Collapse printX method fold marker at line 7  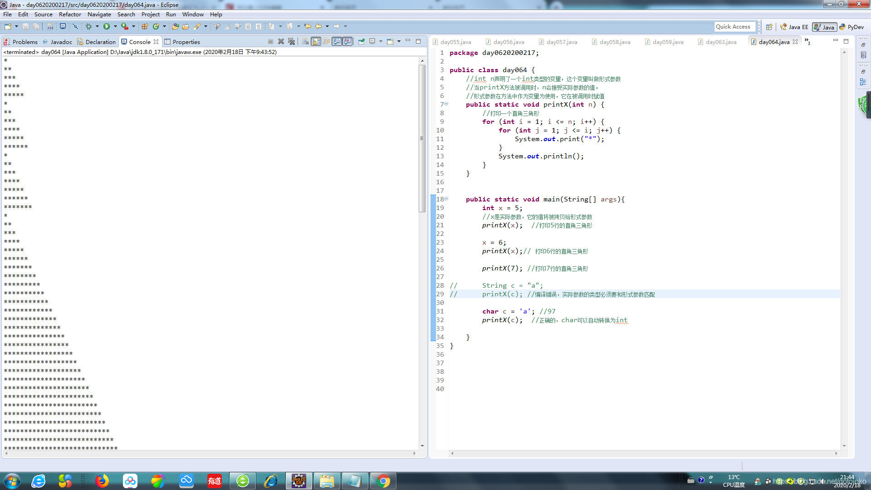(446, 104)
